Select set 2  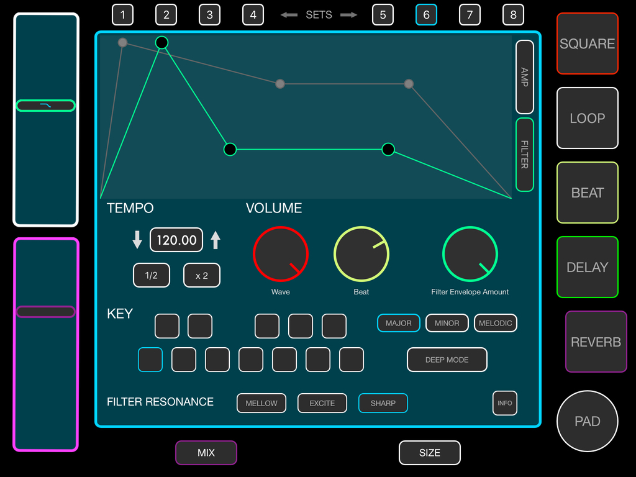(x=166, y=15)
